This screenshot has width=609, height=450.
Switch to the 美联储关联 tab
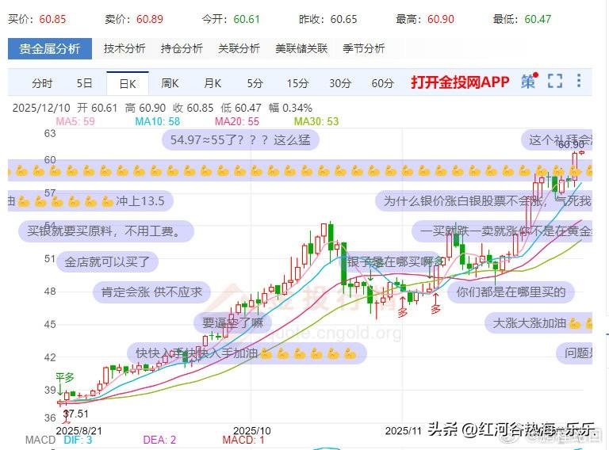(x=301, y=48)
